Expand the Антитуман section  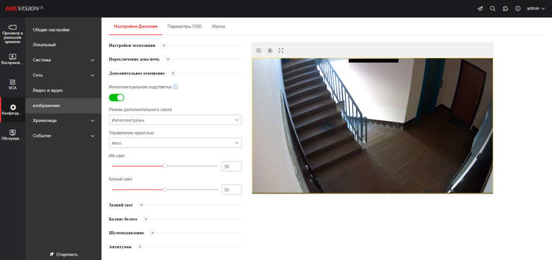(140, 247)
